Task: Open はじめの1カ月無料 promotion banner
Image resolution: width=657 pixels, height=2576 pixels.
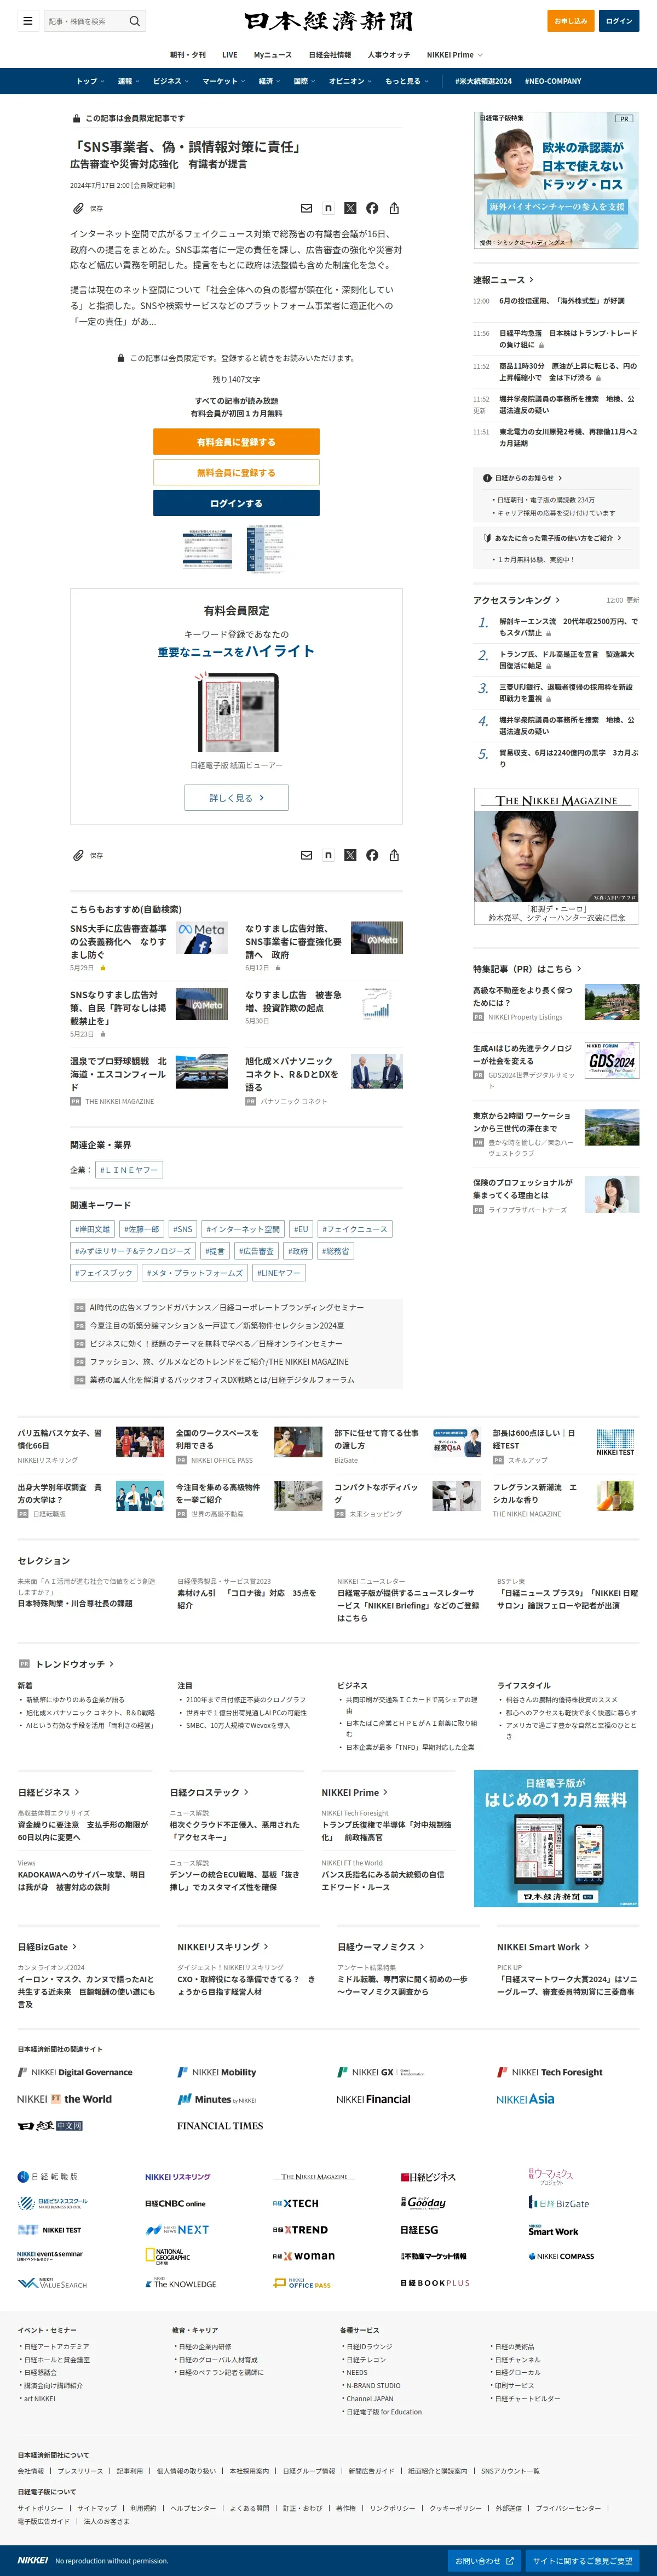Action: click(x=556, y=1839)
